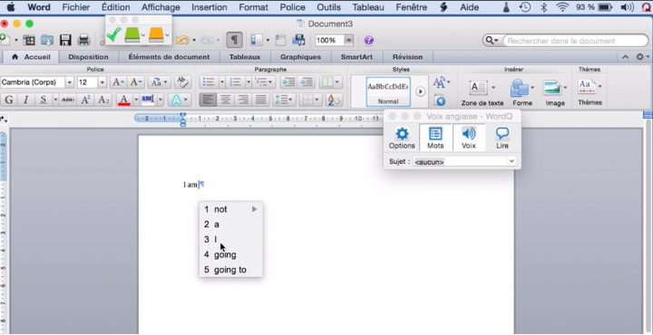Screen dimensions: 653x335
Task: Save document with floppy disk icon
Action: (x=65, y=40)
